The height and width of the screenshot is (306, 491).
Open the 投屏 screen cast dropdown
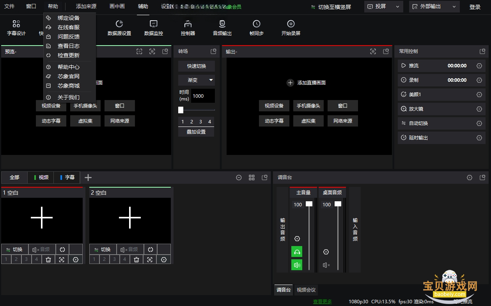pos(384,7)
